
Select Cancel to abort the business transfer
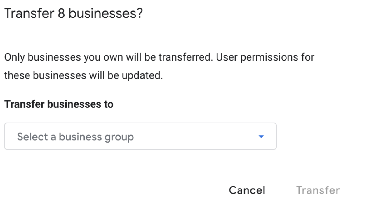point(247,190)
